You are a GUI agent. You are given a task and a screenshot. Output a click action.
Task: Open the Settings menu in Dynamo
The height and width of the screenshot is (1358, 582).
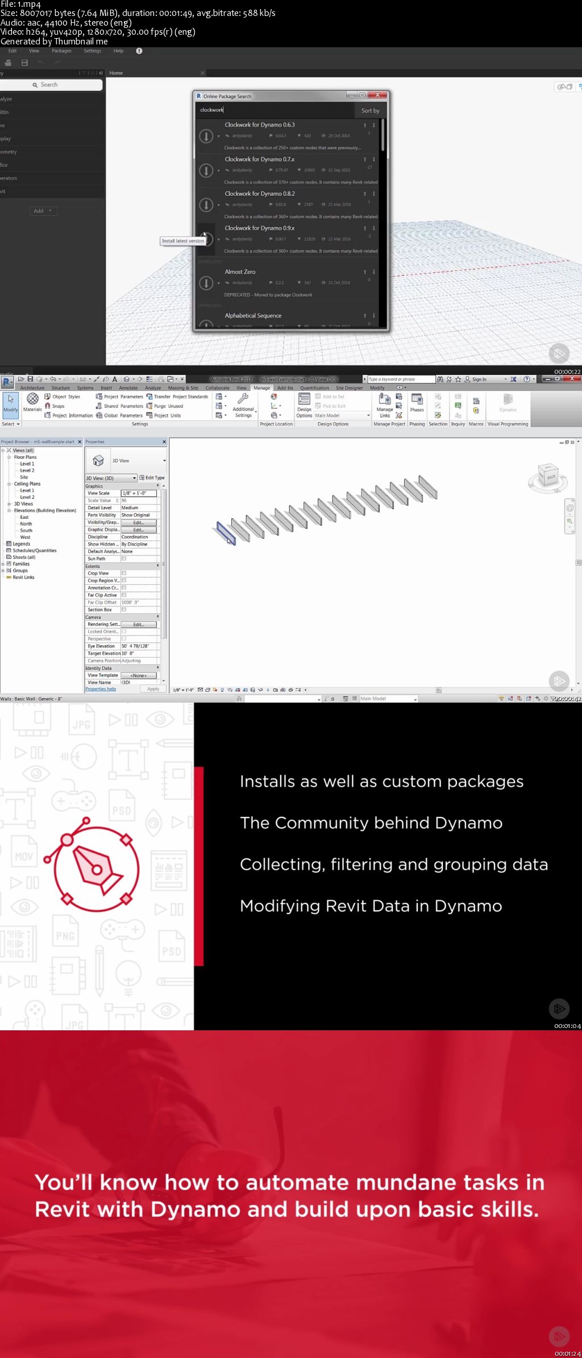click(92, 51)
